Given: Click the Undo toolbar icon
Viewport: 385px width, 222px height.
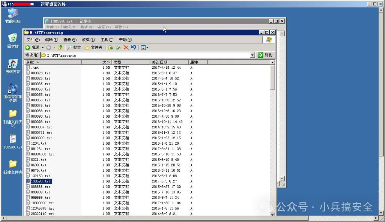Looking at the screenshot, I should pos(133,47).
